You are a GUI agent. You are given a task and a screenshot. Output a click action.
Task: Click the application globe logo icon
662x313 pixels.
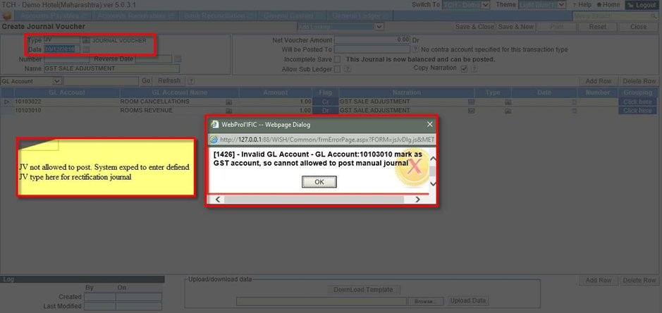[x=6, y=16]
